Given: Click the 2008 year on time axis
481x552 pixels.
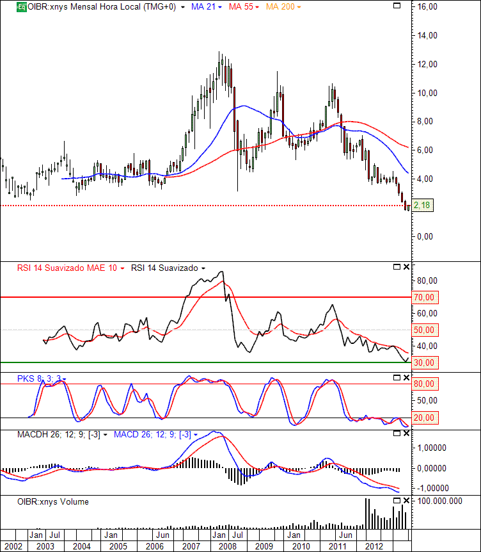Looking at the screenshot, I should tap(228, 546).
